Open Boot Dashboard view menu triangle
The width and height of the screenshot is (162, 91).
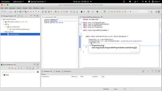point(38,68)
